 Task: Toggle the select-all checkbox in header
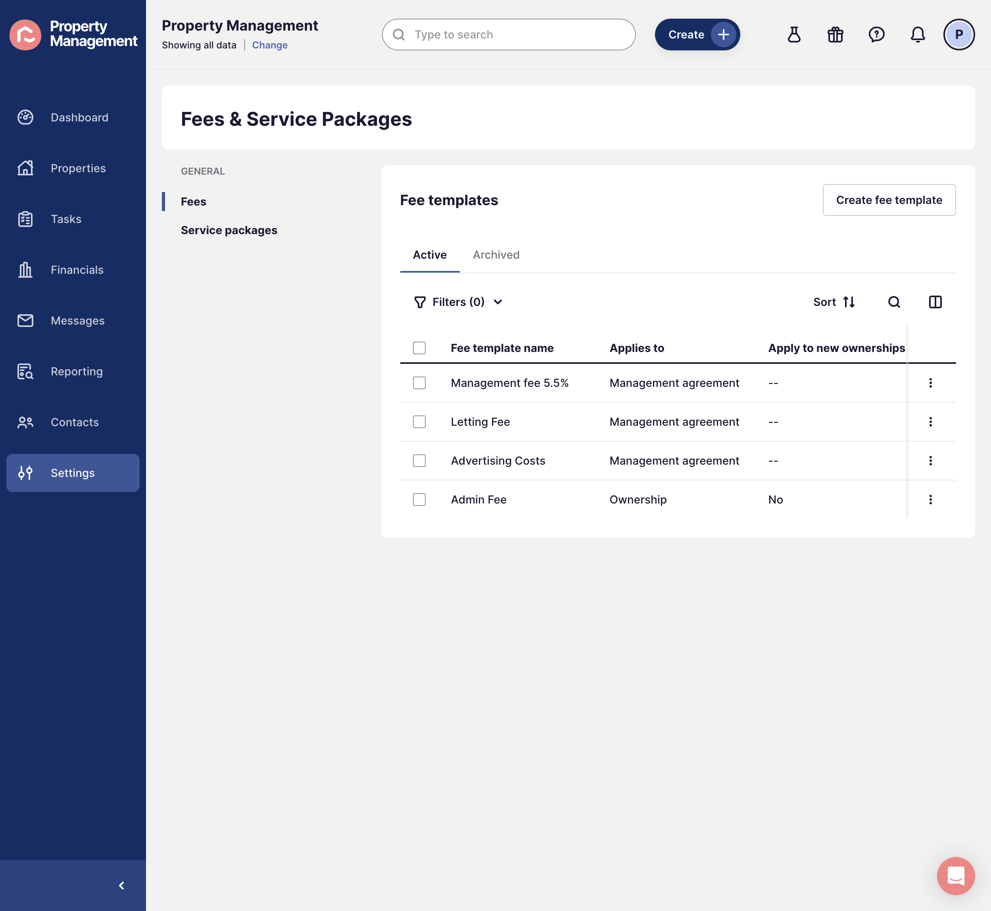(419, 348)
